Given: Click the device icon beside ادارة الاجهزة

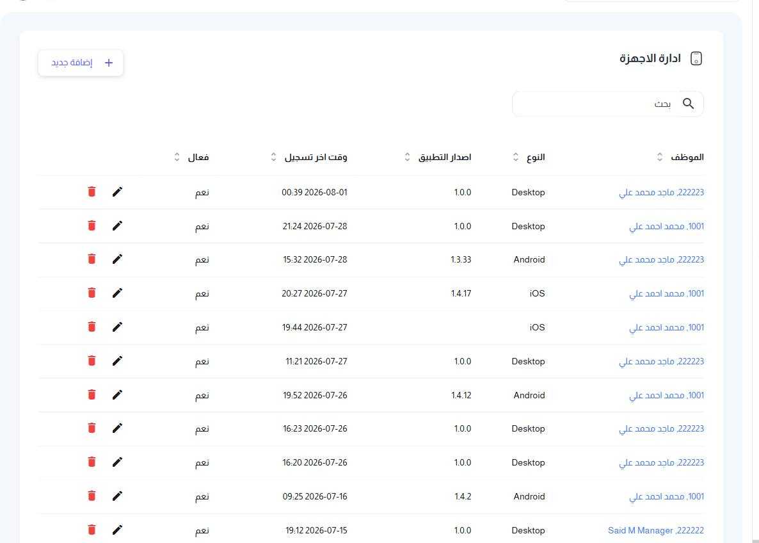Looking at the screenshot, I should (x=696, y=59).
